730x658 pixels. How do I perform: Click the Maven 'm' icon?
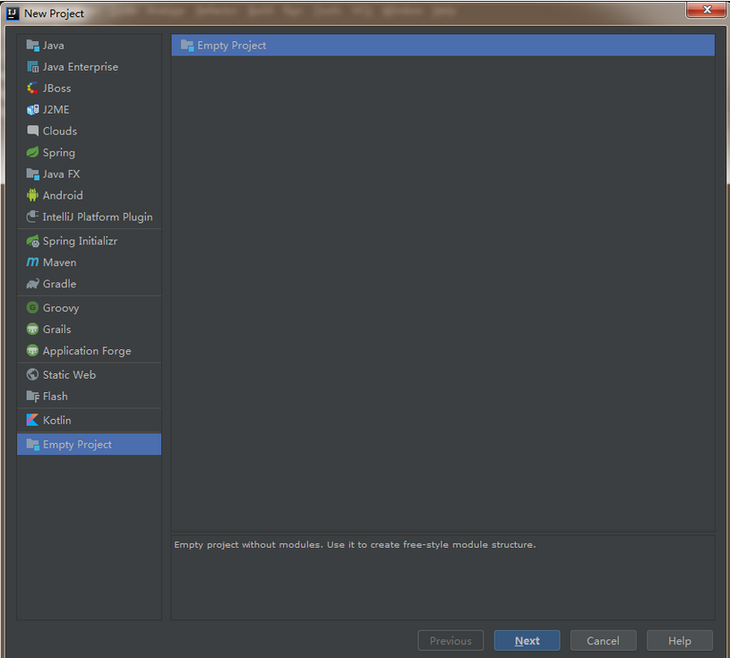point(32,262)
